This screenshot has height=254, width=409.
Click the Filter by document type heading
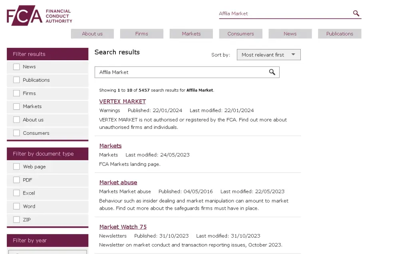click(x=48, y=154)
